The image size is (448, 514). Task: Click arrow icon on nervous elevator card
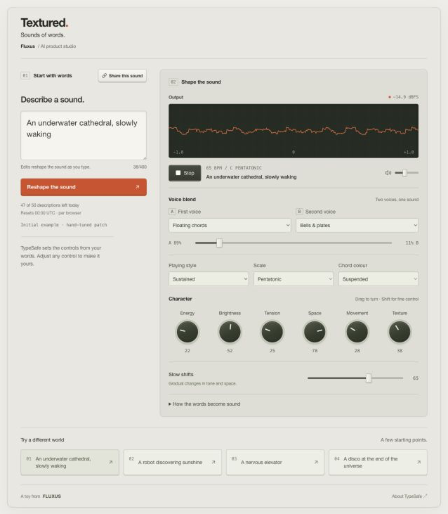316,462
